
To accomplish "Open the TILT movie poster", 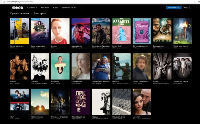I will pyautogui.click(x=20, y=102).
